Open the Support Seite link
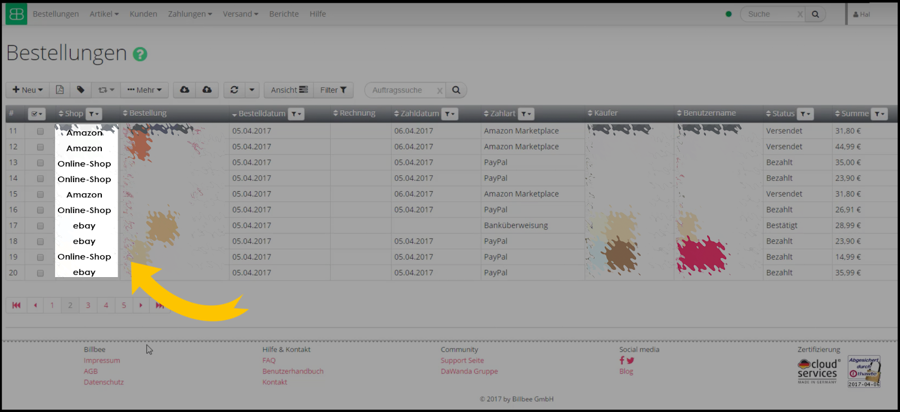900x412 pixels. [x=462, y=361]
